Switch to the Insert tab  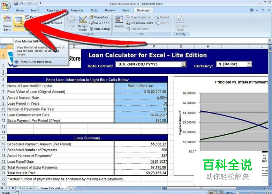pyautogui.click(x=35, y=10)
